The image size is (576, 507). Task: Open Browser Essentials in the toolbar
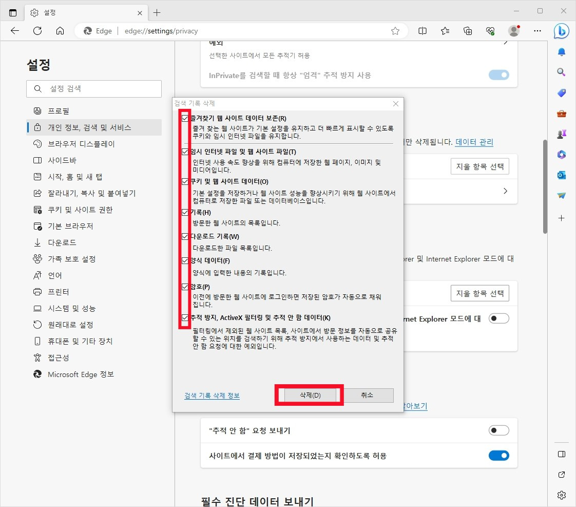pos(490,31)
